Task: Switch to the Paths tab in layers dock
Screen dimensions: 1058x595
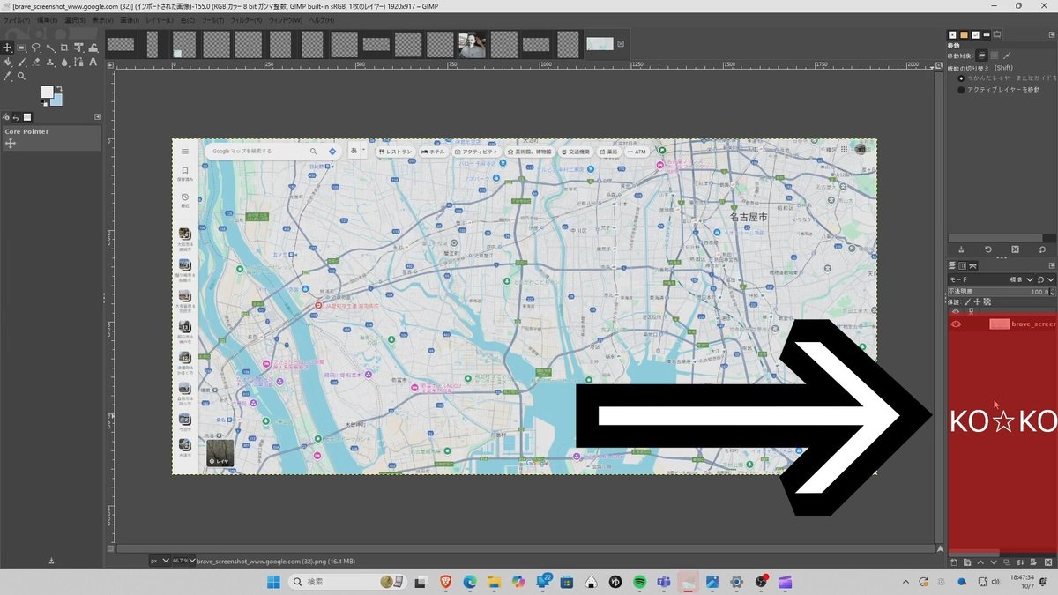Action: 972,265
